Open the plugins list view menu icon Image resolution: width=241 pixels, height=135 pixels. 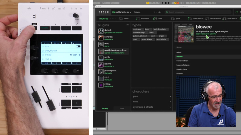[128, 25]
